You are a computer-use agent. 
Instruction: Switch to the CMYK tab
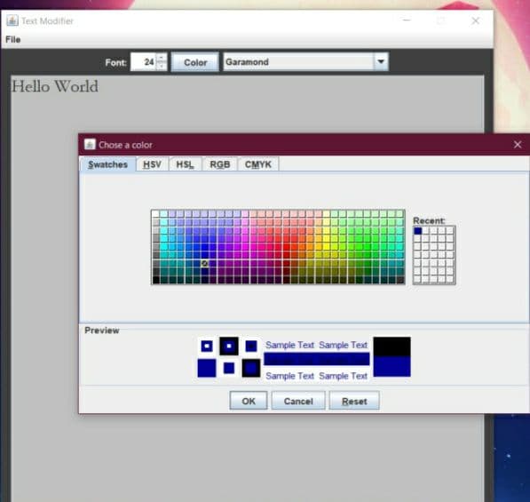coord(258,164)
